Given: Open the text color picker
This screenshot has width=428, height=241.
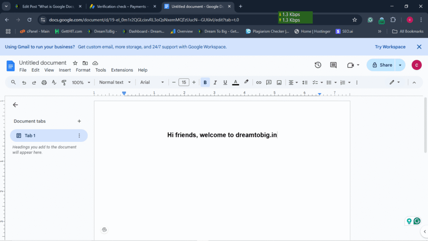Looking at the screenshot, I should tap(235, 82).
